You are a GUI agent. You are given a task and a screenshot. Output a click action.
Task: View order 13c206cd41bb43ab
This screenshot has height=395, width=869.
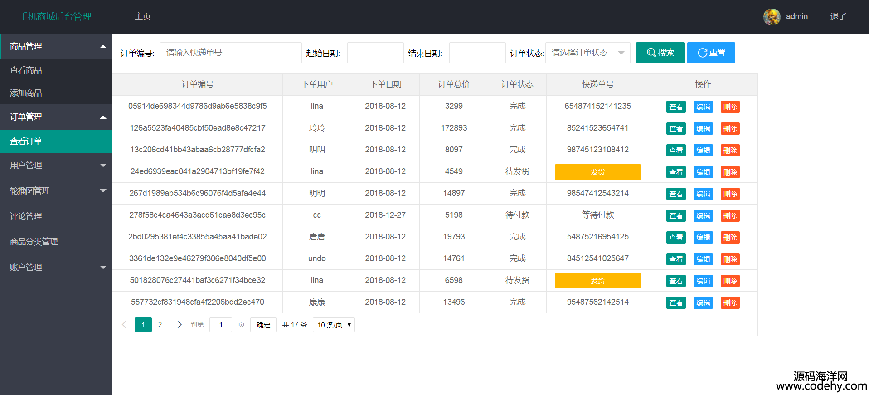(x=676, y=150)
